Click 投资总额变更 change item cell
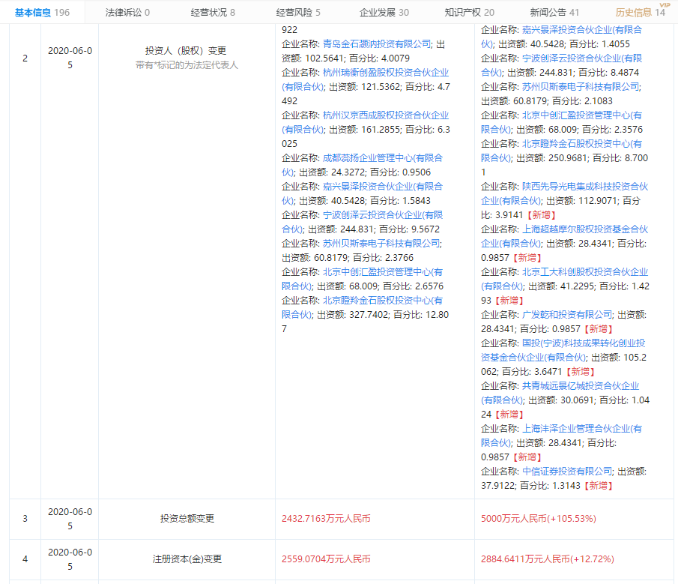Viewport: 678px width, 584px height. [187, 518]
